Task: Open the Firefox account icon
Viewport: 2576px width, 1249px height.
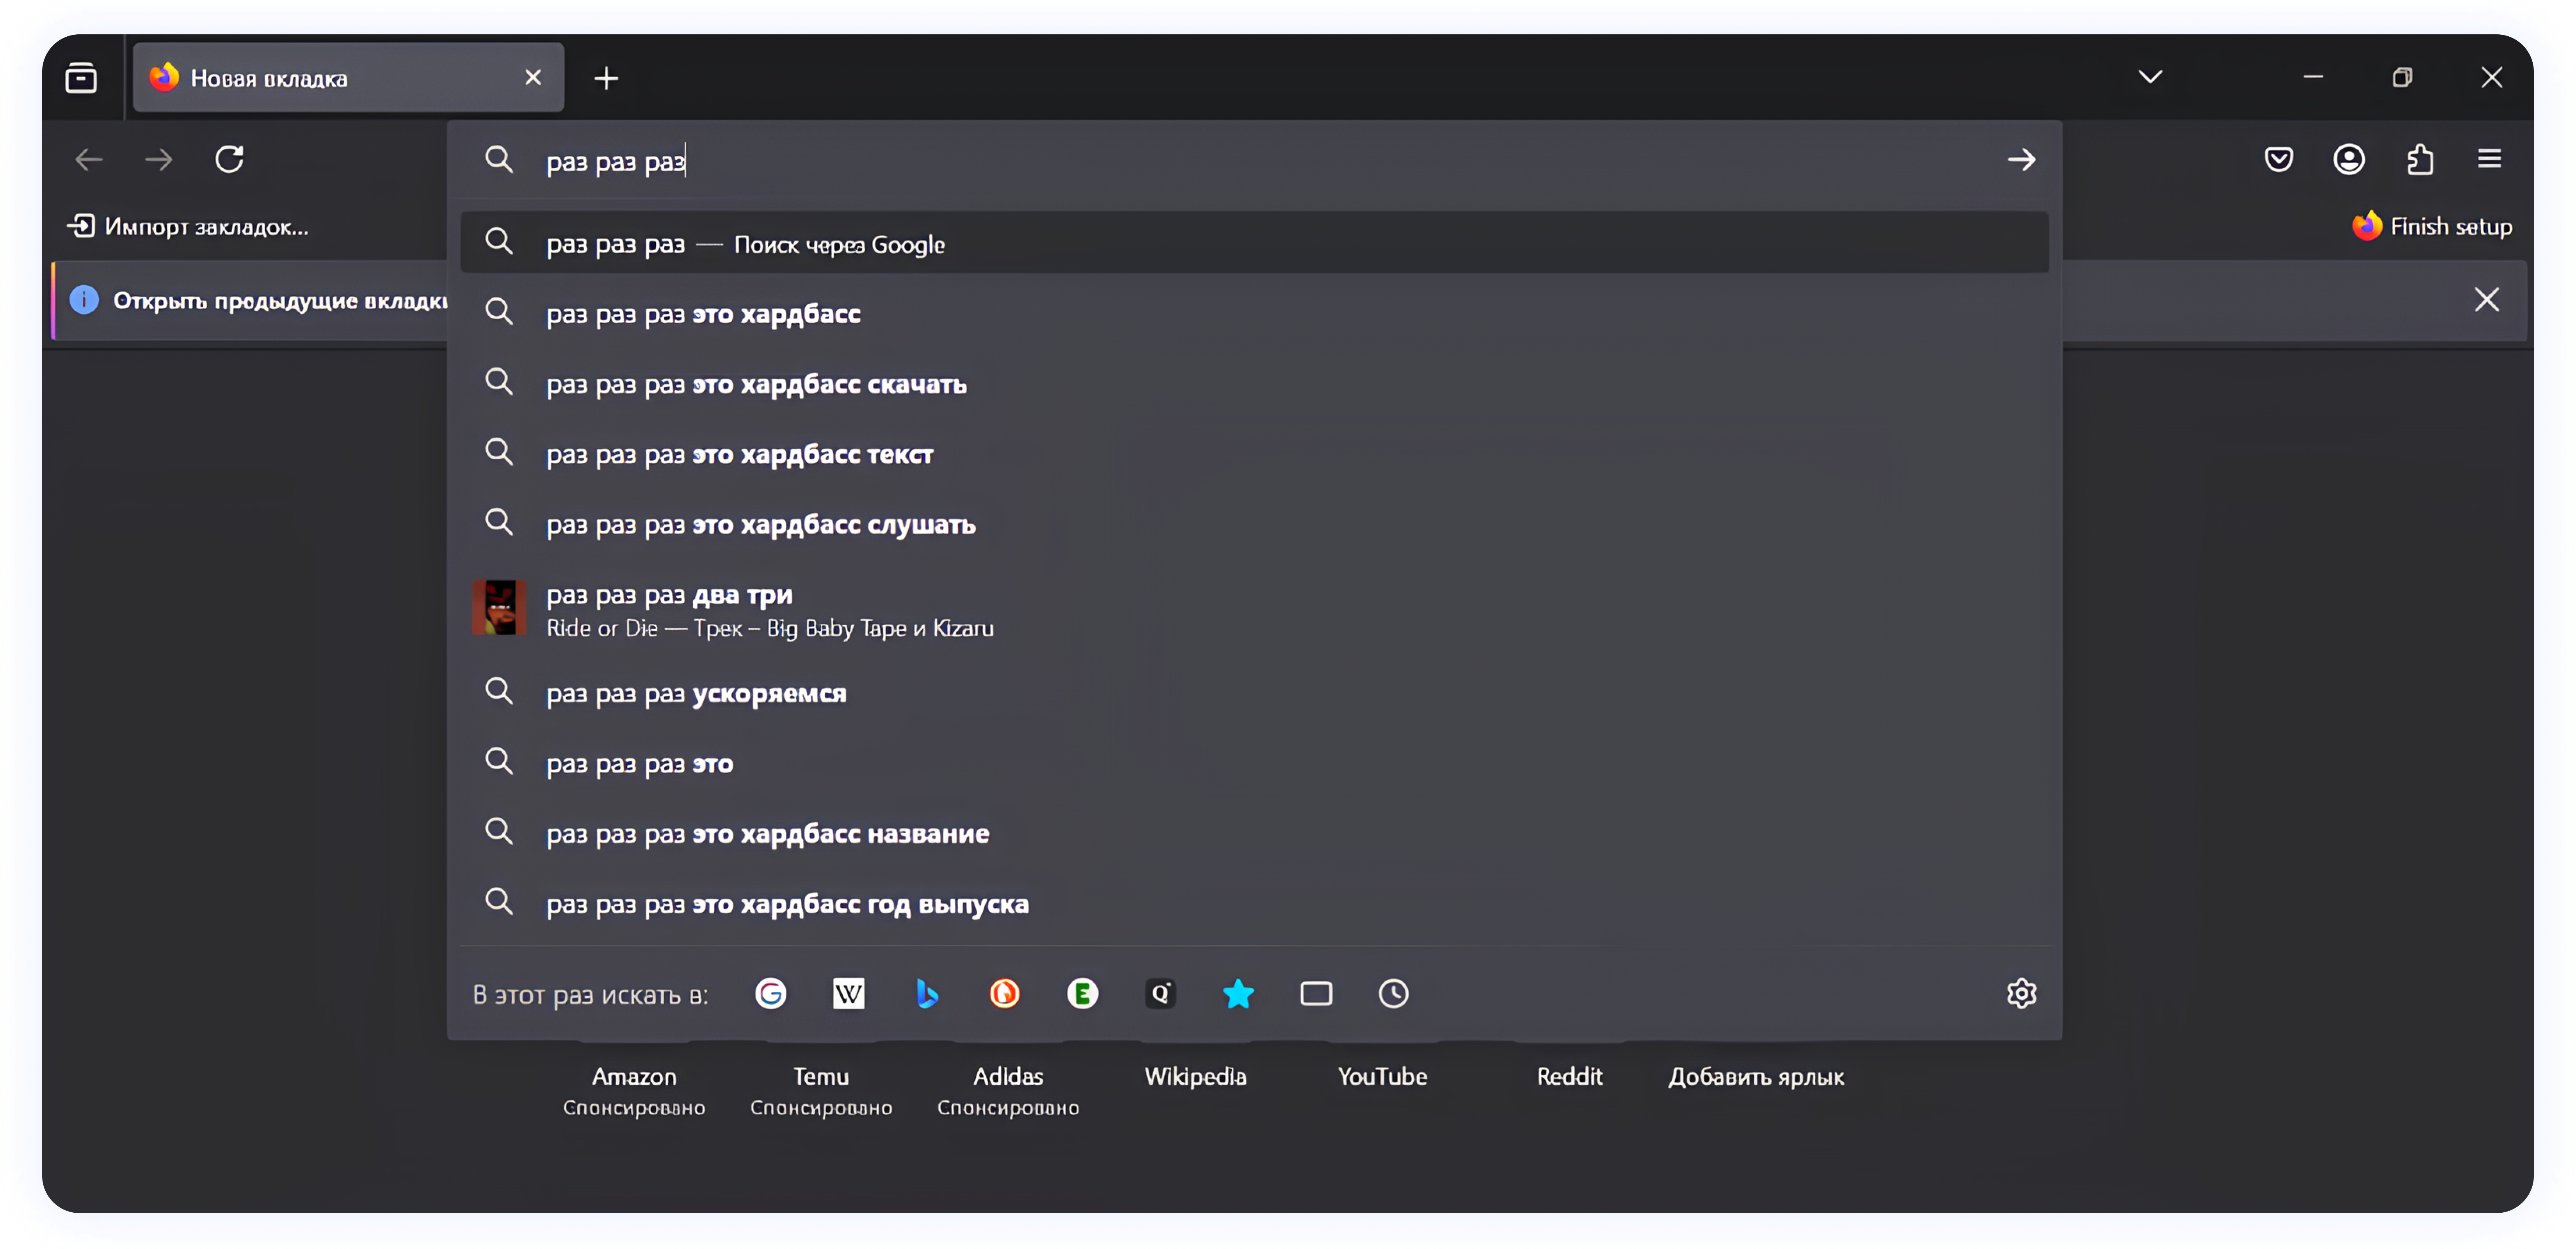Action: click(x=2348, y=159)
